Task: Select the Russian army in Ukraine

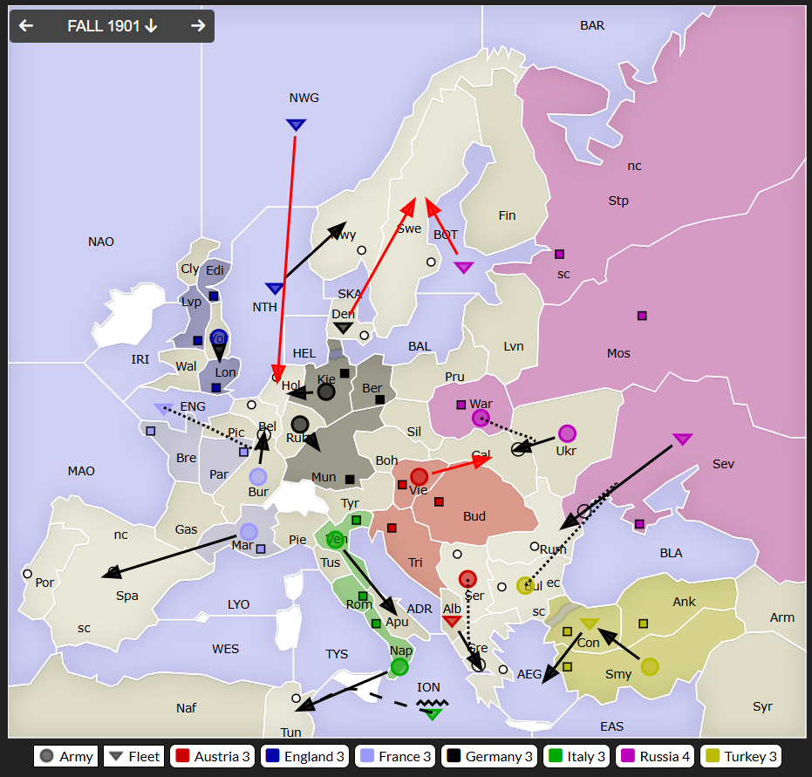Action: point(567,433)
